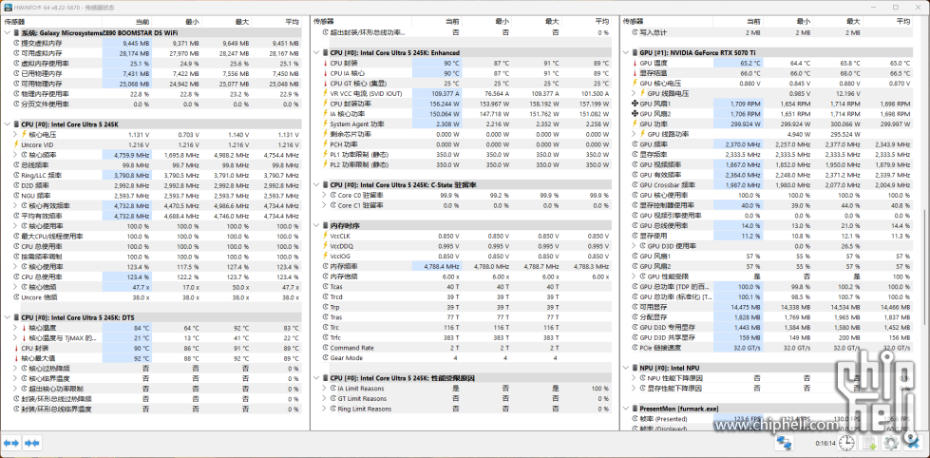Collapse the Galaxy Microsystems system section

[7, 33]
